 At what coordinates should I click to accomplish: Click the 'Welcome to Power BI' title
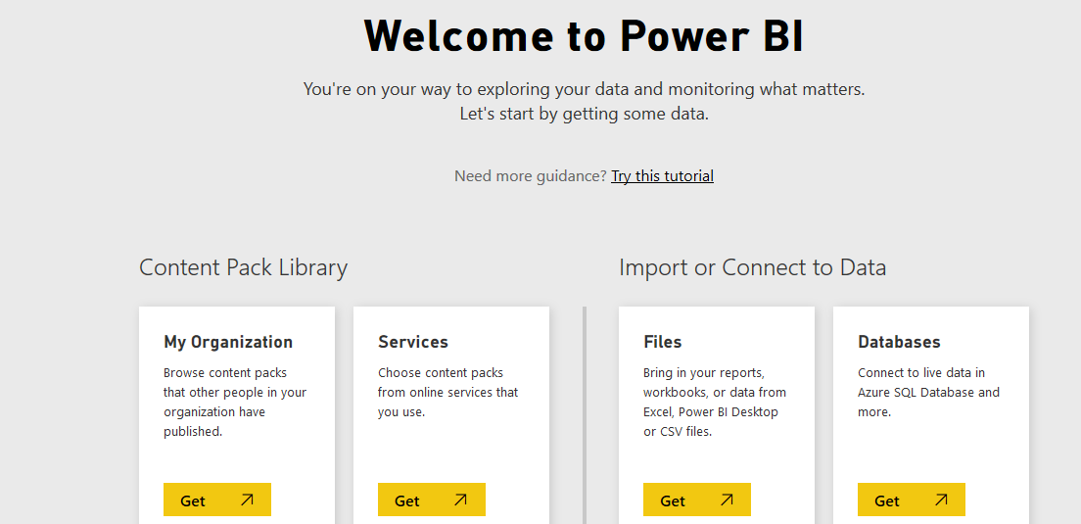click(x=585, y=36)
